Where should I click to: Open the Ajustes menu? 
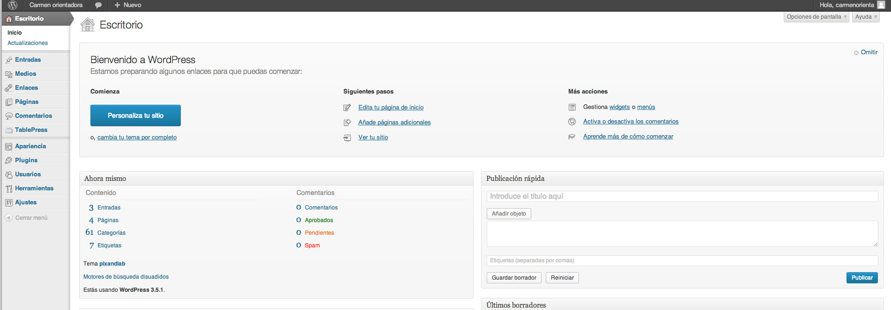pos(26,202)
